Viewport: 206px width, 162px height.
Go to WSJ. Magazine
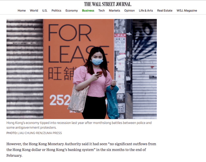[x=187, y=10]
